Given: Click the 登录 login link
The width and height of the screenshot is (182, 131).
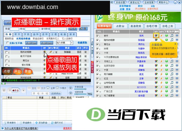Looking at the screenshot, I should [x=128, y=9].
